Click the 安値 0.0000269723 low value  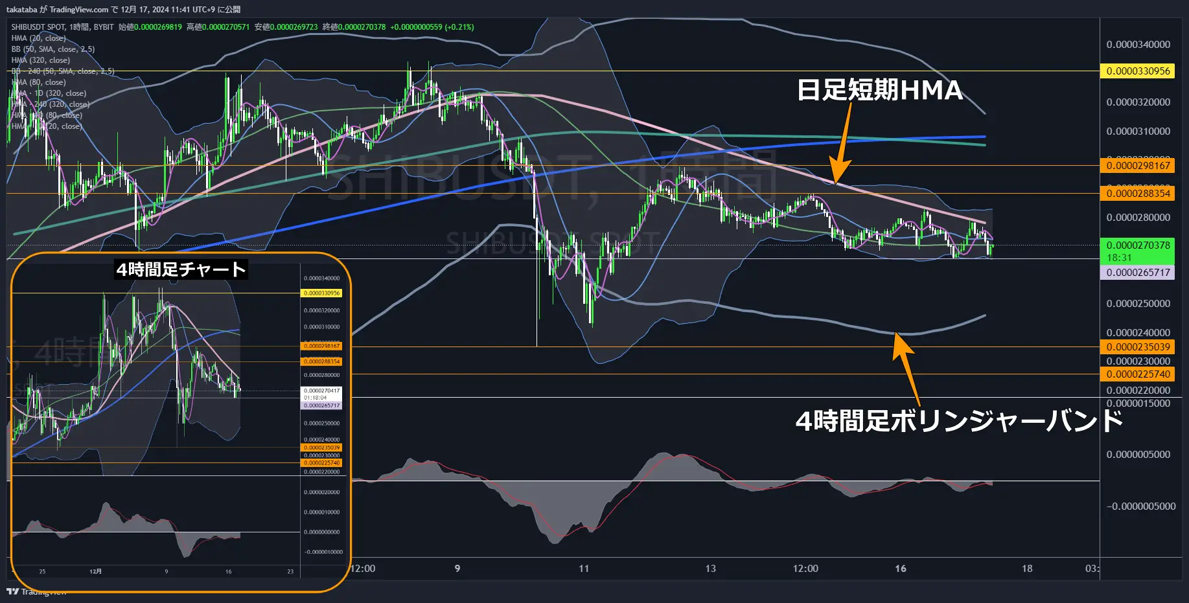click(286, 27)
